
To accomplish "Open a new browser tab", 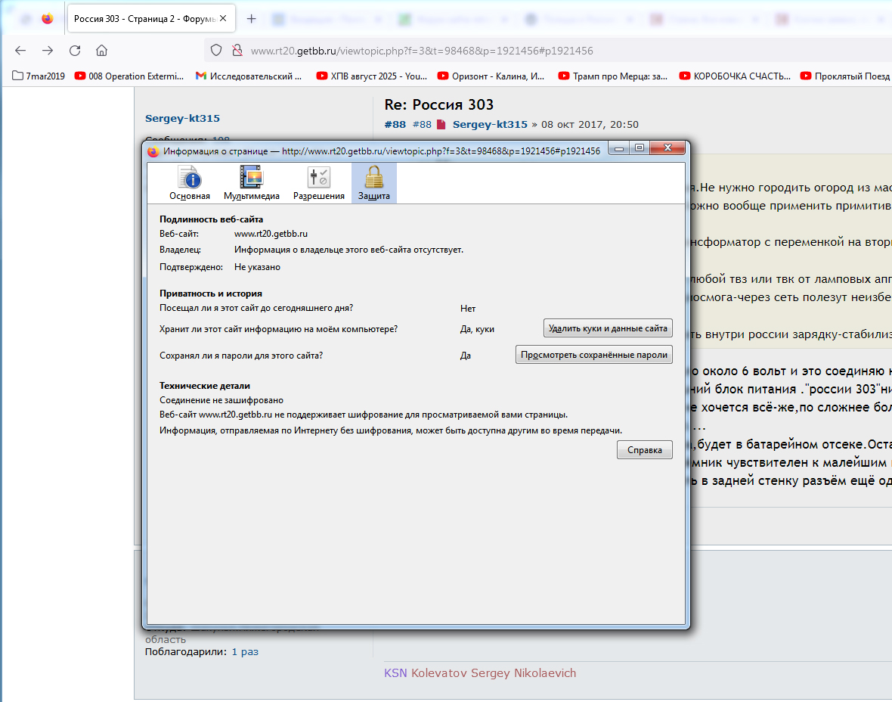I will pyautogui.click(x=252, y=19).
